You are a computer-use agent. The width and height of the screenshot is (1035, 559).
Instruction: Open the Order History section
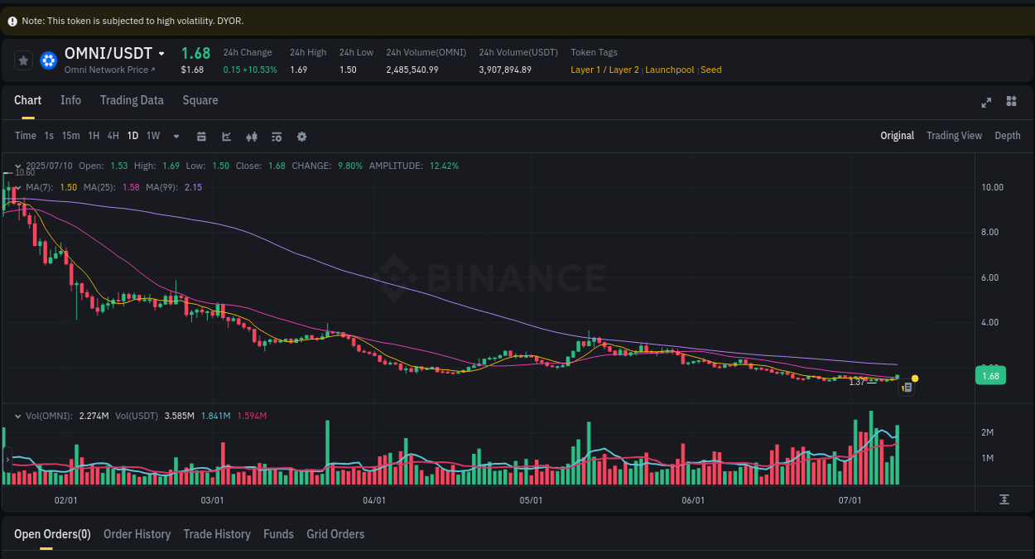(x=137, y=534)
